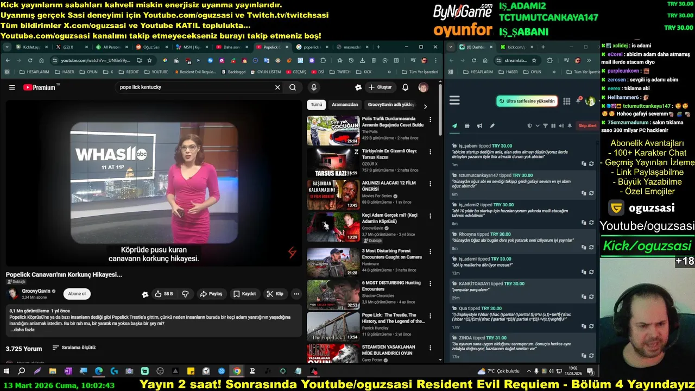Open Pope Lick: The Trestle video title
This screenshot has width=695, height=391.
pos(393,318)
